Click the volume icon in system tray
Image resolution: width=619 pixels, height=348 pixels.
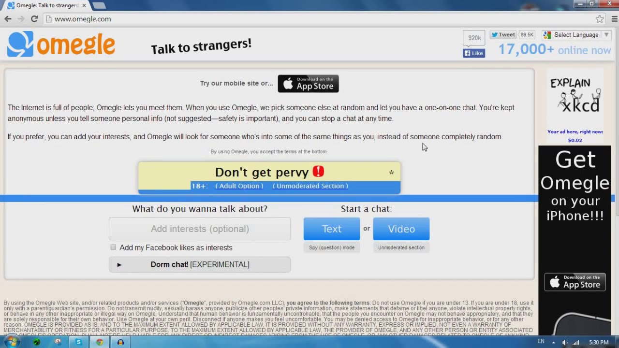565,342
